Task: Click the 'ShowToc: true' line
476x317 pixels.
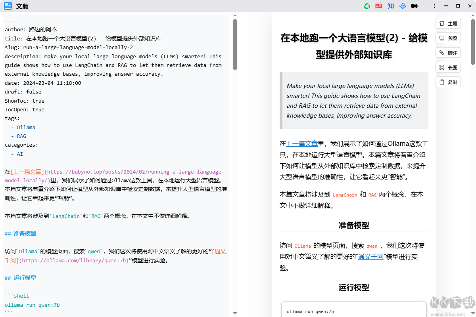Action: pos(25,101)
